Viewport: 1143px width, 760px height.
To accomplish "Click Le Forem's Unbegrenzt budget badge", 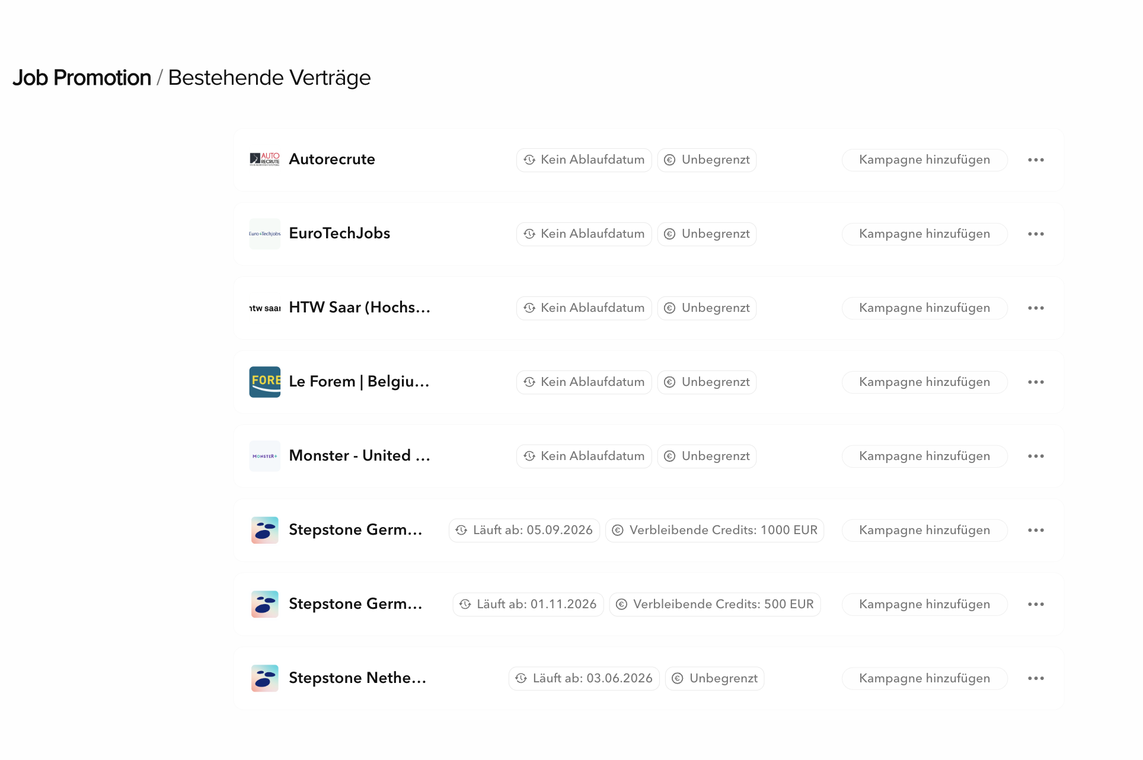I will (707, 382).
